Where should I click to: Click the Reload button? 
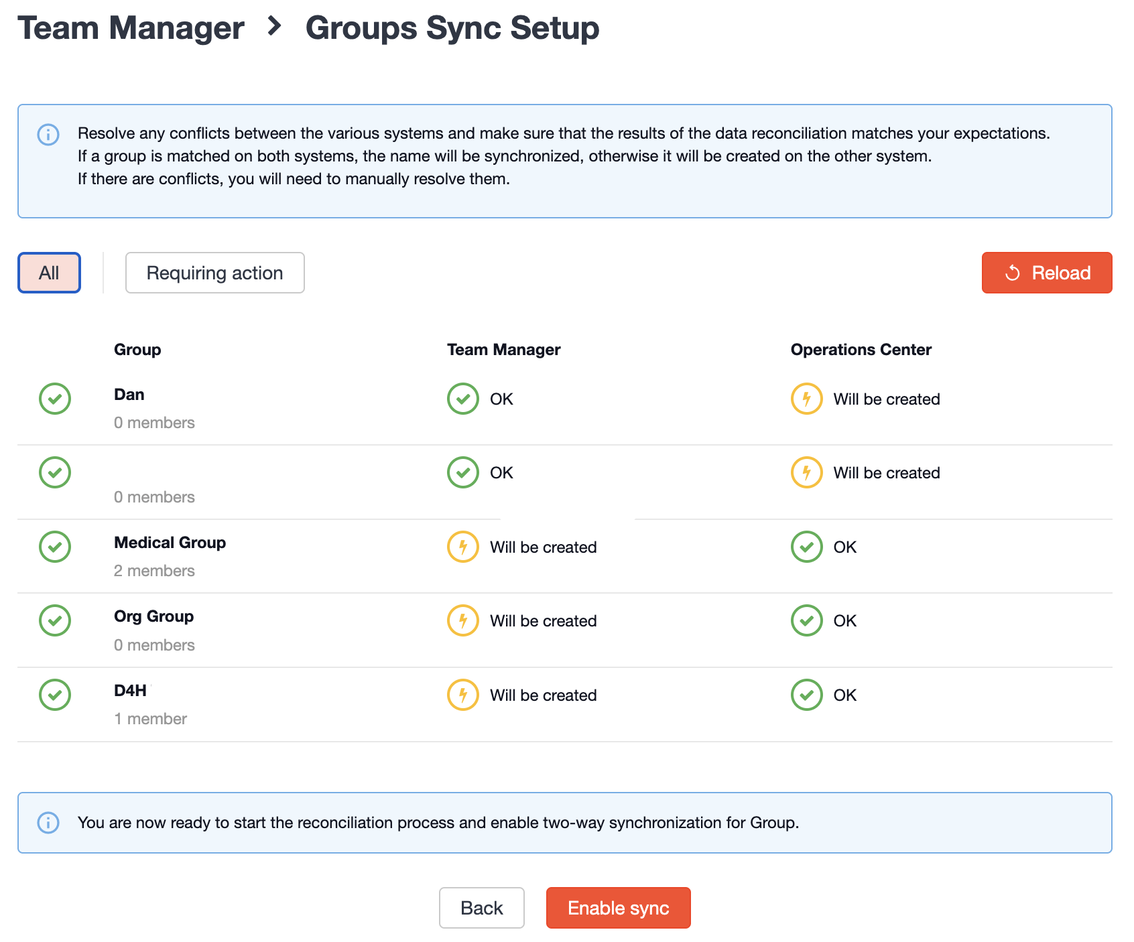(1046, 273)
